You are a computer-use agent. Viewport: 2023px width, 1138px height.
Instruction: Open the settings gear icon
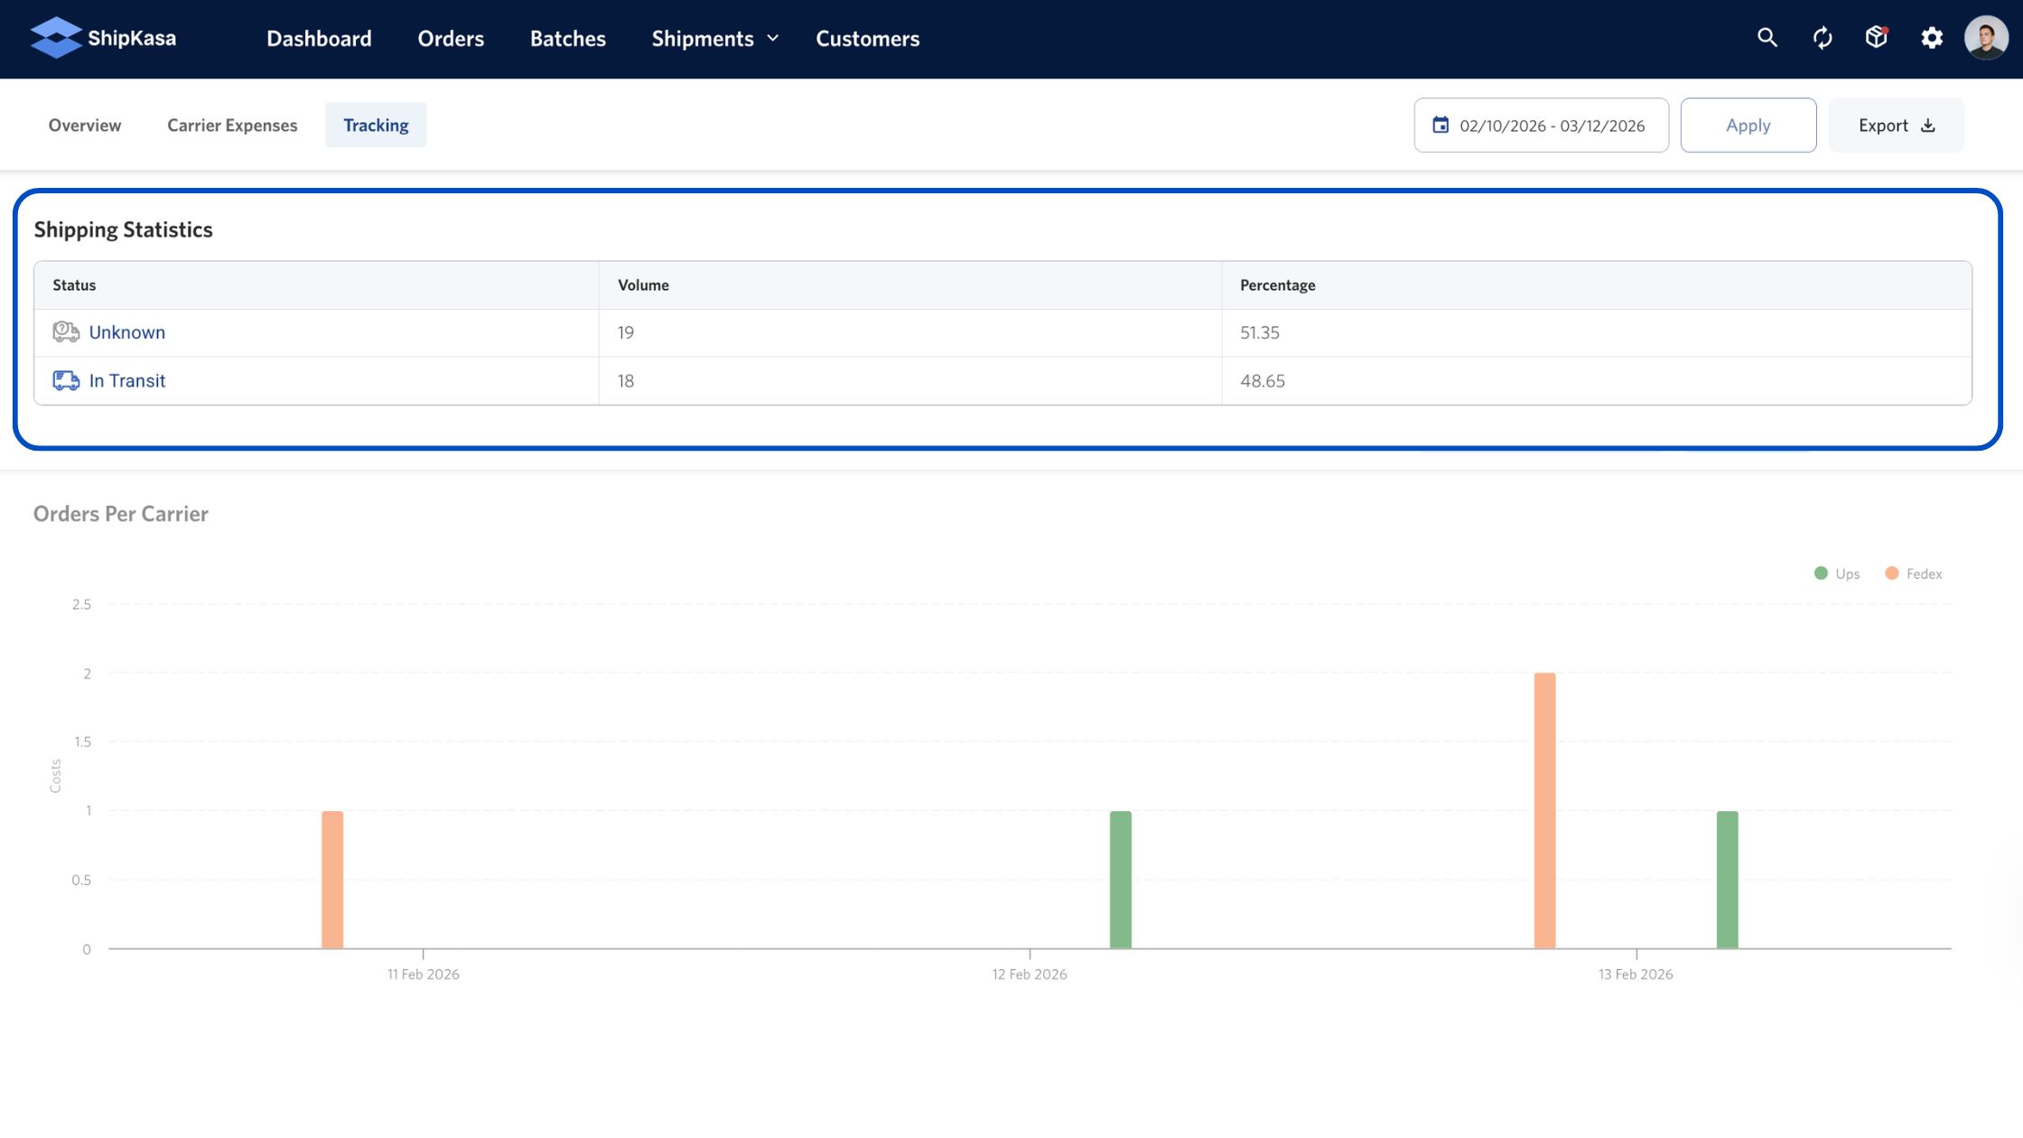click(x=1932, y=38)
